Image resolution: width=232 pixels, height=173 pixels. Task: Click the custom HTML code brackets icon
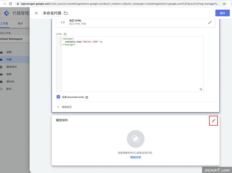click(63, 22)
